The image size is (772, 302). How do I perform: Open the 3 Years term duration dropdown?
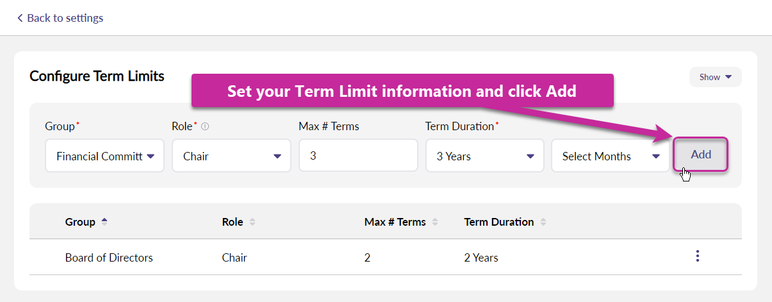pyautogui.click(x=484, y=156)
